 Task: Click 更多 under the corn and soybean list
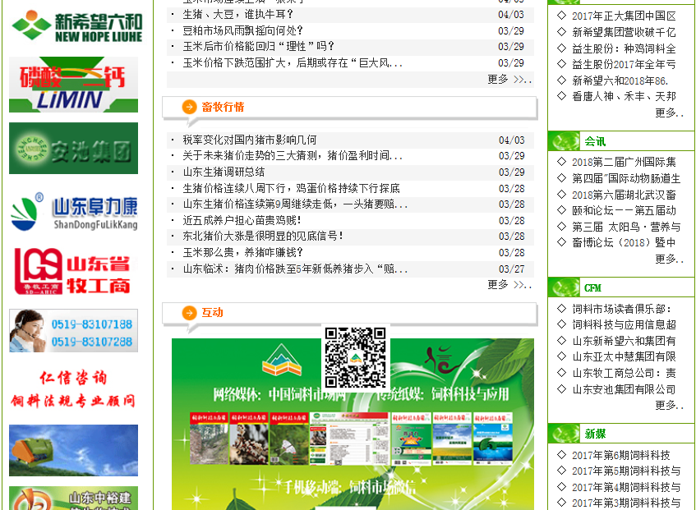point(509,80)
